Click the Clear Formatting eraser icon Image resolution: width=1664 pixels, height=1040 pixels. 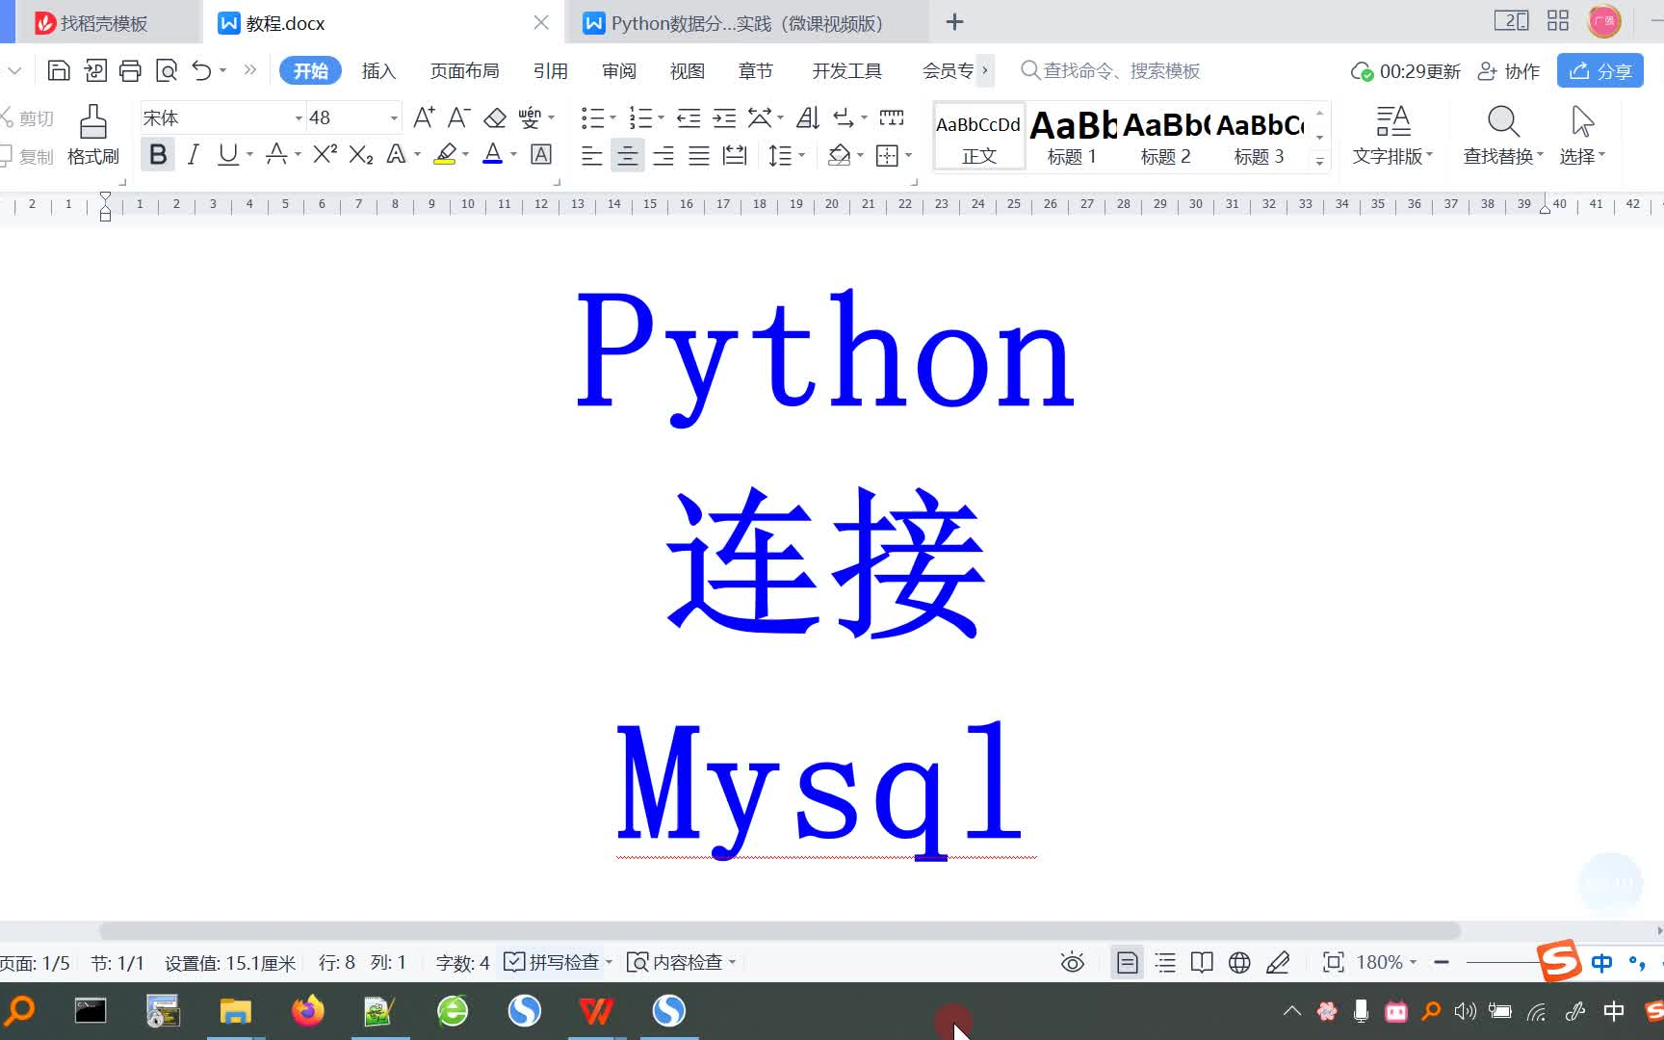click(495, 117)
